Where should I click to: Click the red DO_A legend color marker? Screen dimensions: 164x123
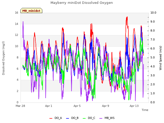51,118
